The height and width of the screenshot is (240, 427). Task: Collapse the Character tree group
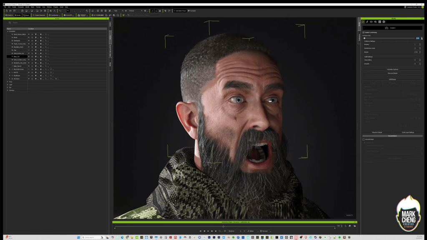(8, 31)
